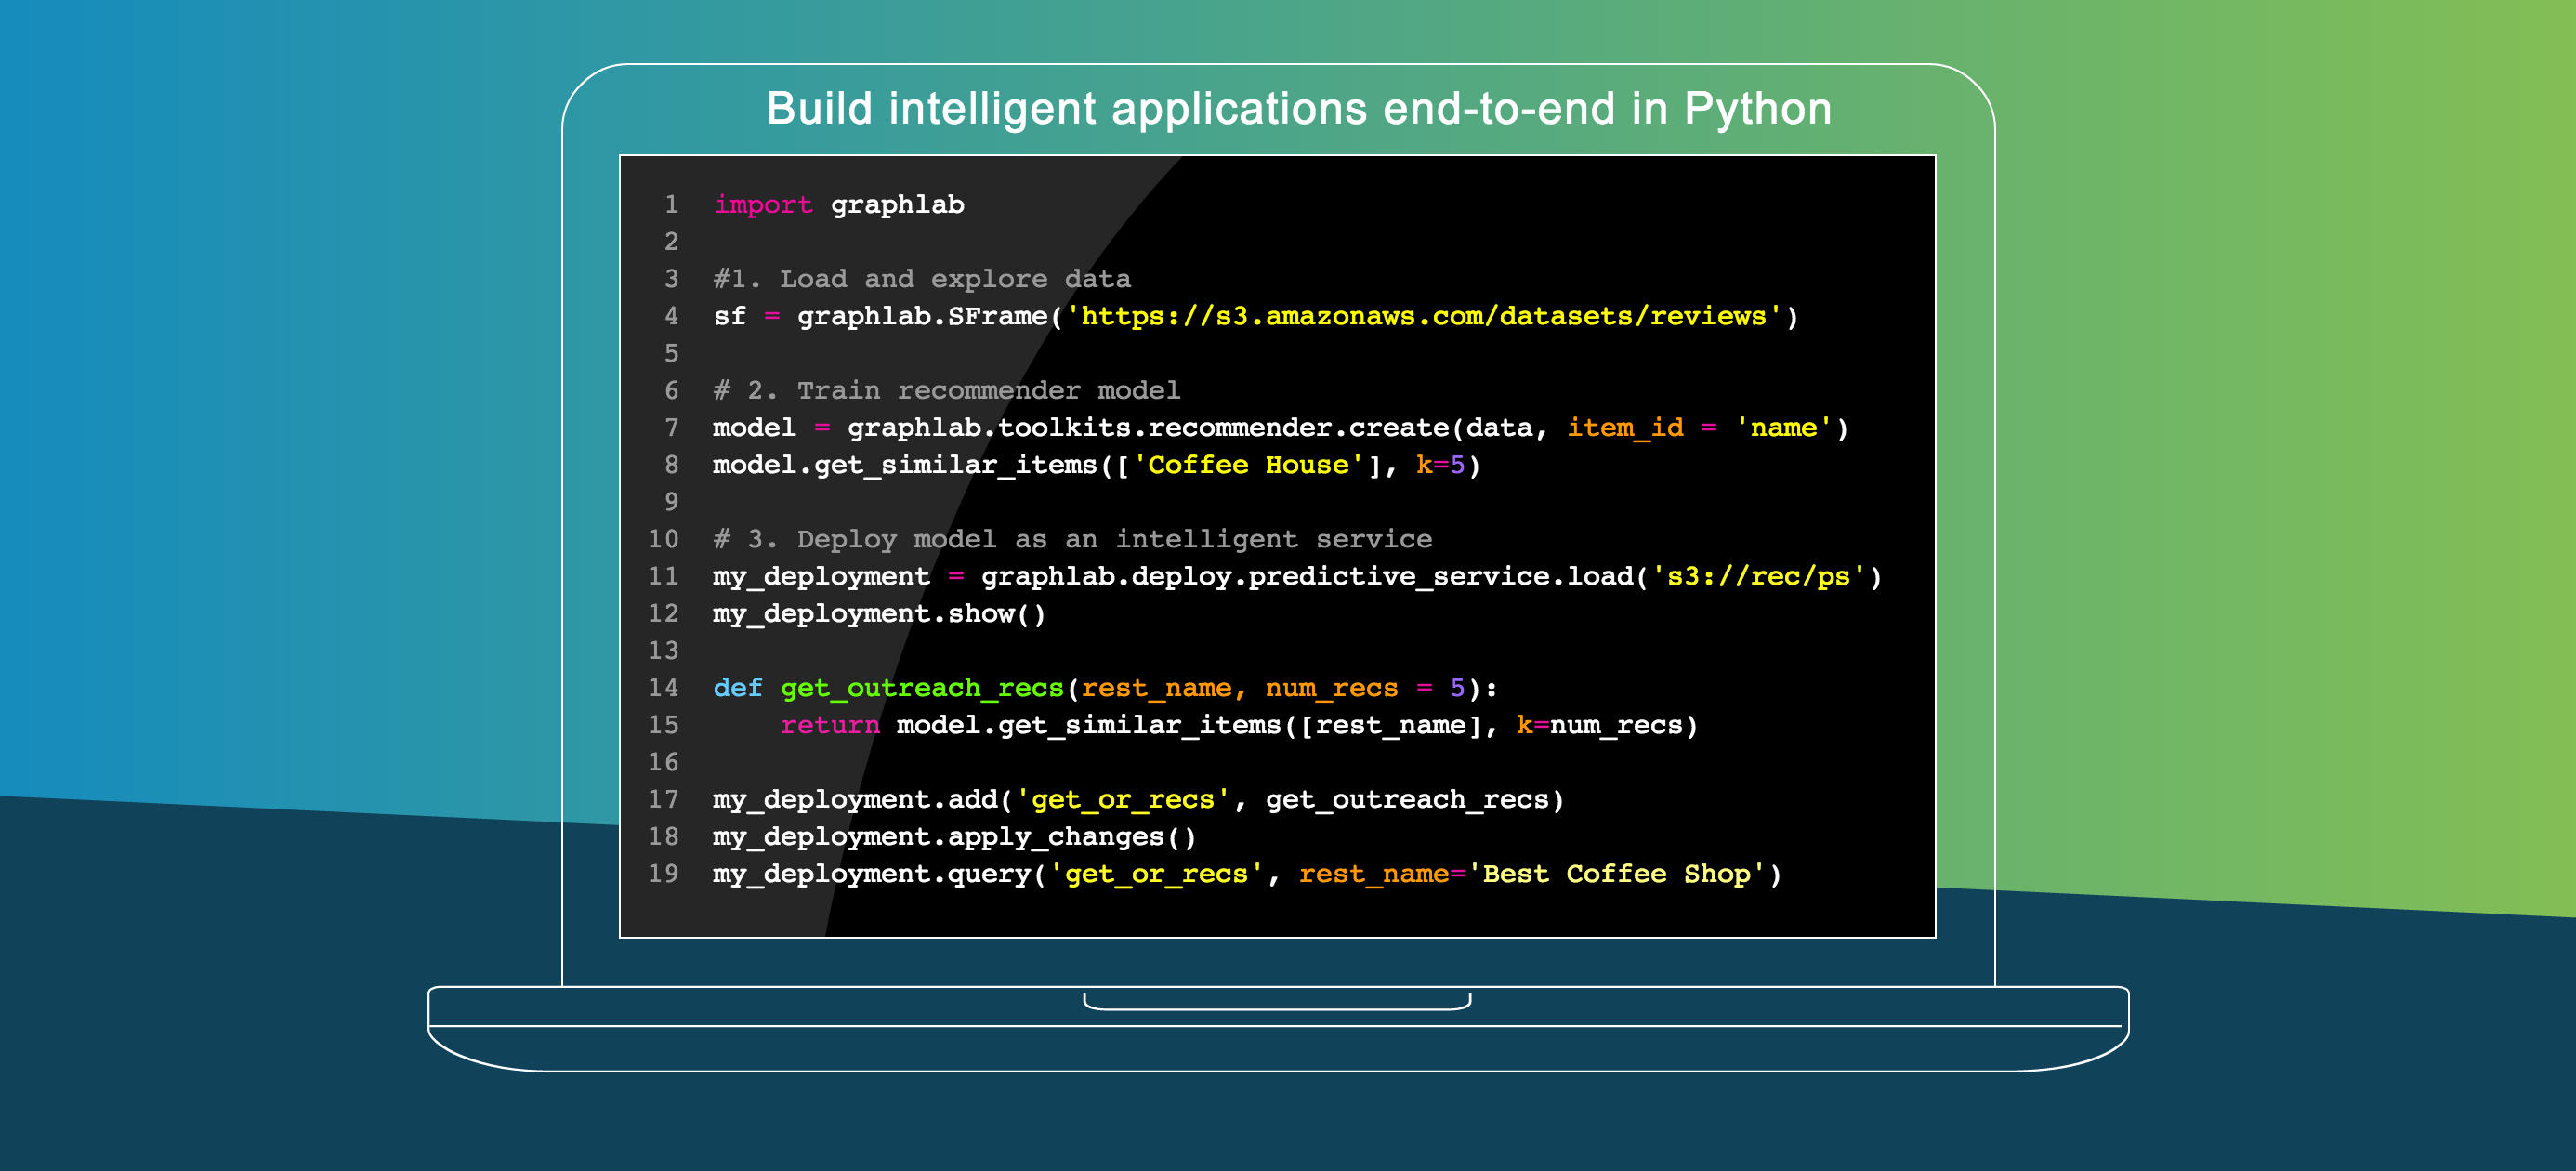2576x1171 pixels.
Task: Click the blue 'def' keyword
Action: point(738,688)
